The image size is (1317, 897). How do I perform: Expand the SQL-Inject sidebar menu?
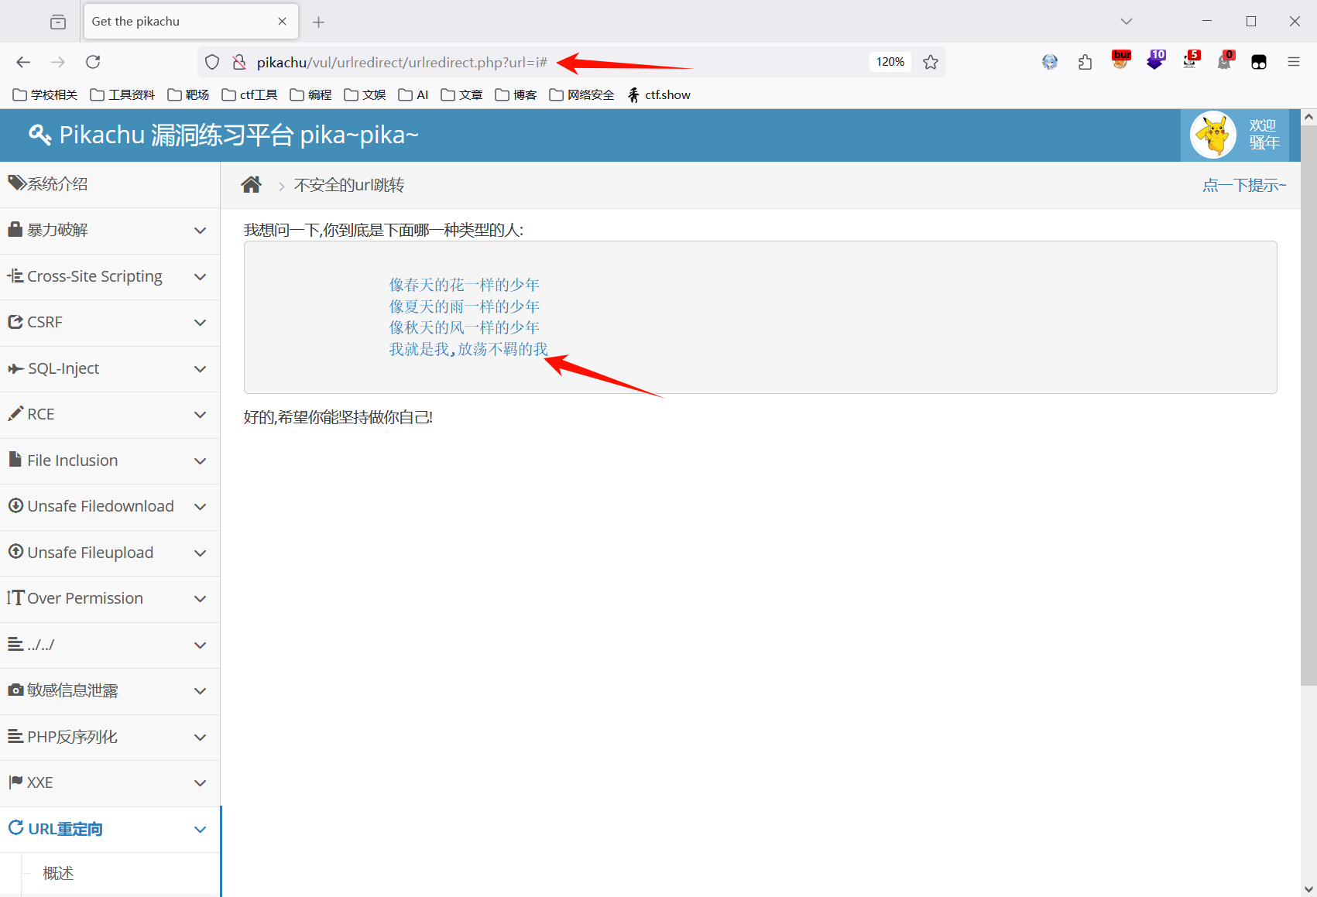pyautogui.click(x=110, y=368)
